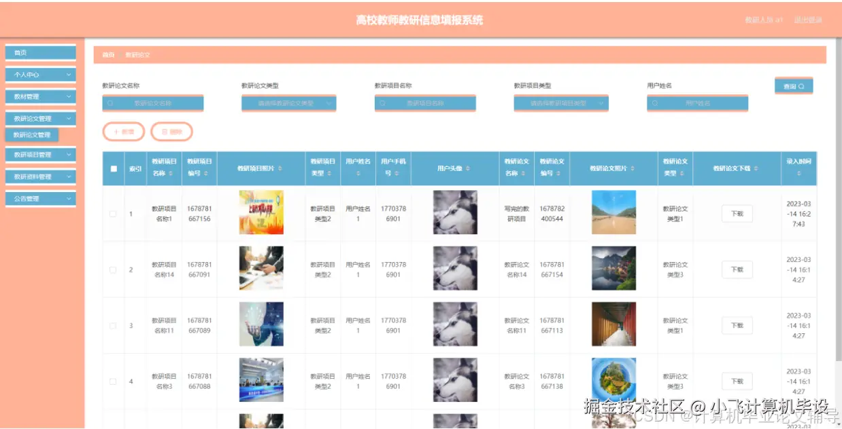Image resolution: width=842 pixels, height=429 pixels.
Task: Click the husky dog avatar thumbnail in row 1
Action: [454, 212]
